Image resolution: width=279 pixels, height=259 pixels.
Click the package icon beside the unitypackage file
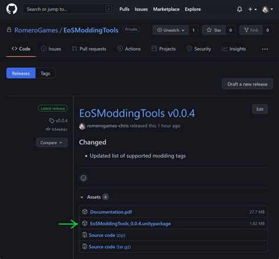pos(85,223)
